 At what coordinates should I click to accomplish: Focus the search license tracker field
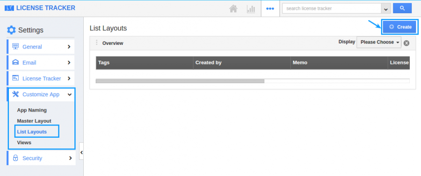[x=332, y=8]
